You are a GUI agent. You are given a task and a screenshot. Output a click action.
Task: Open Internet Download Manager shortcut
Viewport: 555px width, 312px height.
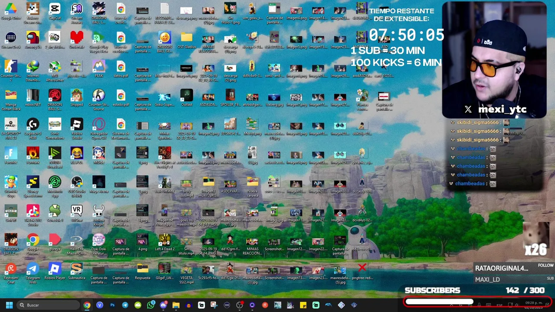(33, 70)
